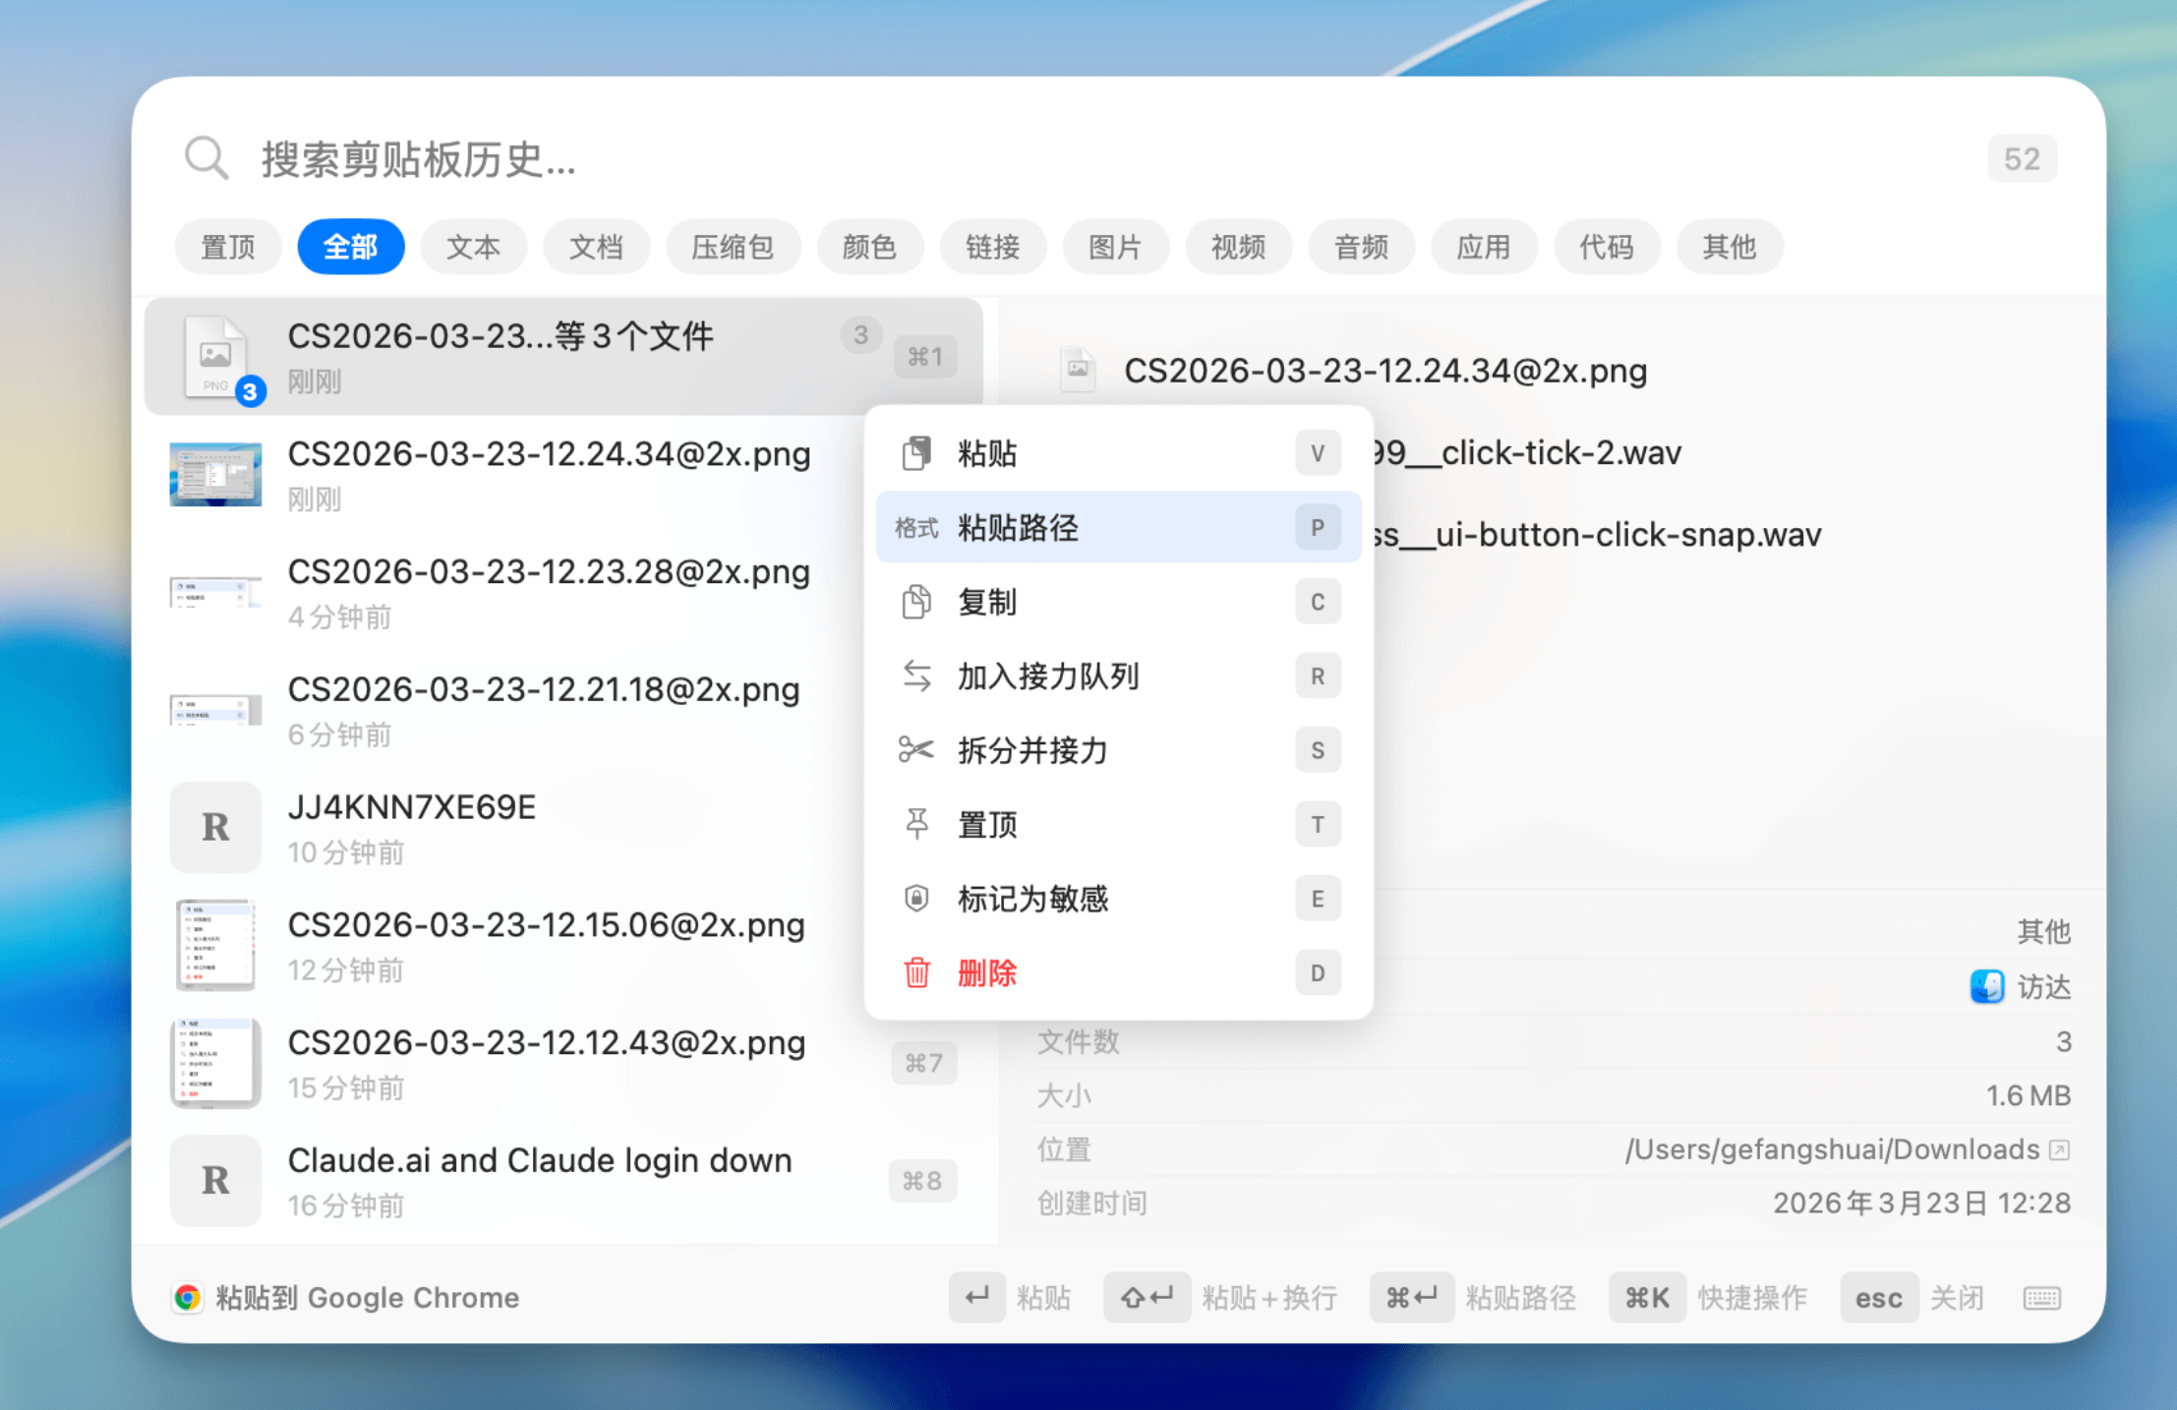Click the reveal arrow icon beside Downloads path
This screenshot has height=1410, width=2177.
[x=2059, y=1149]
